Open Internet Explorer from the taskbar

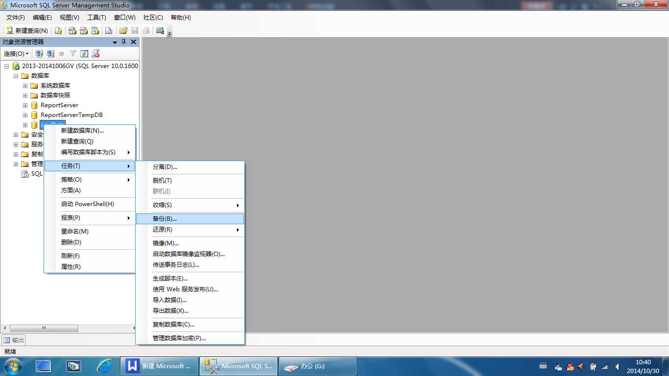pos(104,366)
